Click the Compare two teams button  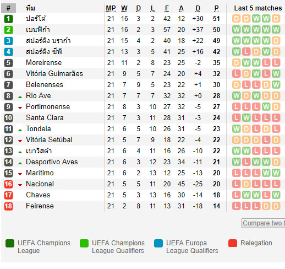[264, 223]
